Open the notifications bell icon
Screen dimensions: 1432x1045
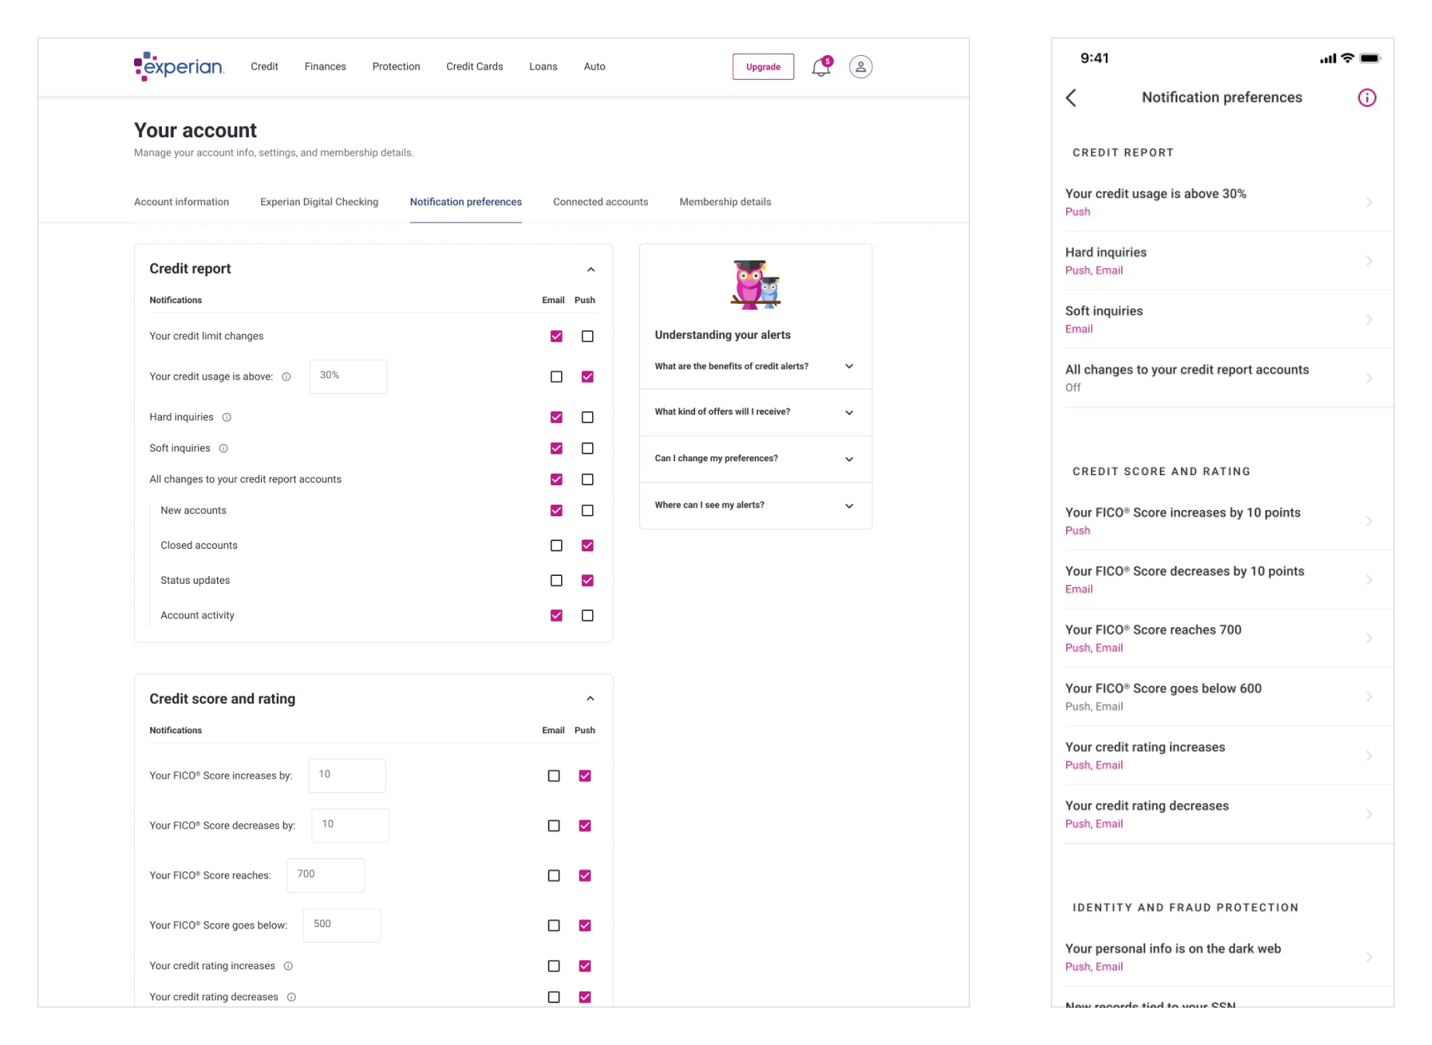pyautogui.click(x=821, y=67)
